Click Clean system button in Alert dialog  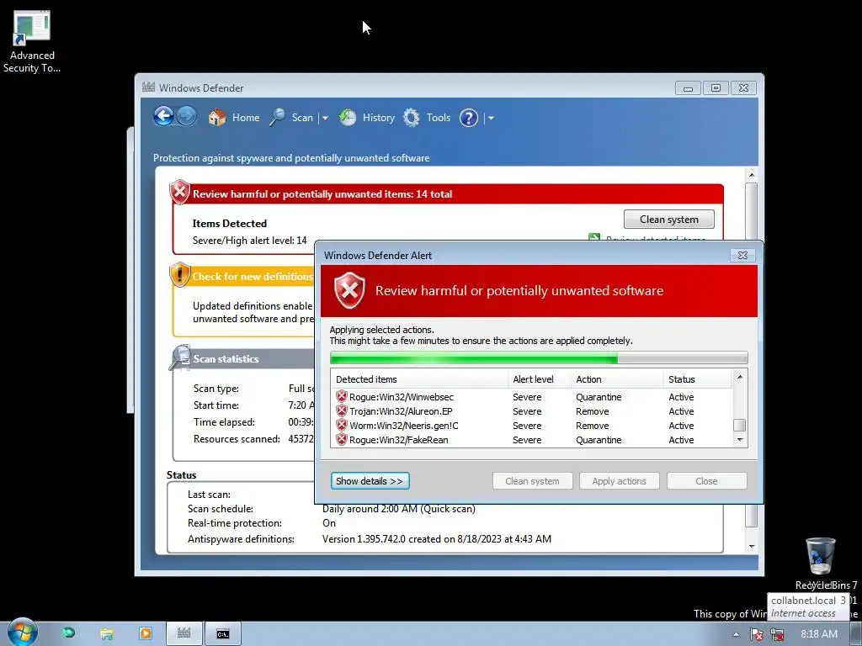coord(532,480)
